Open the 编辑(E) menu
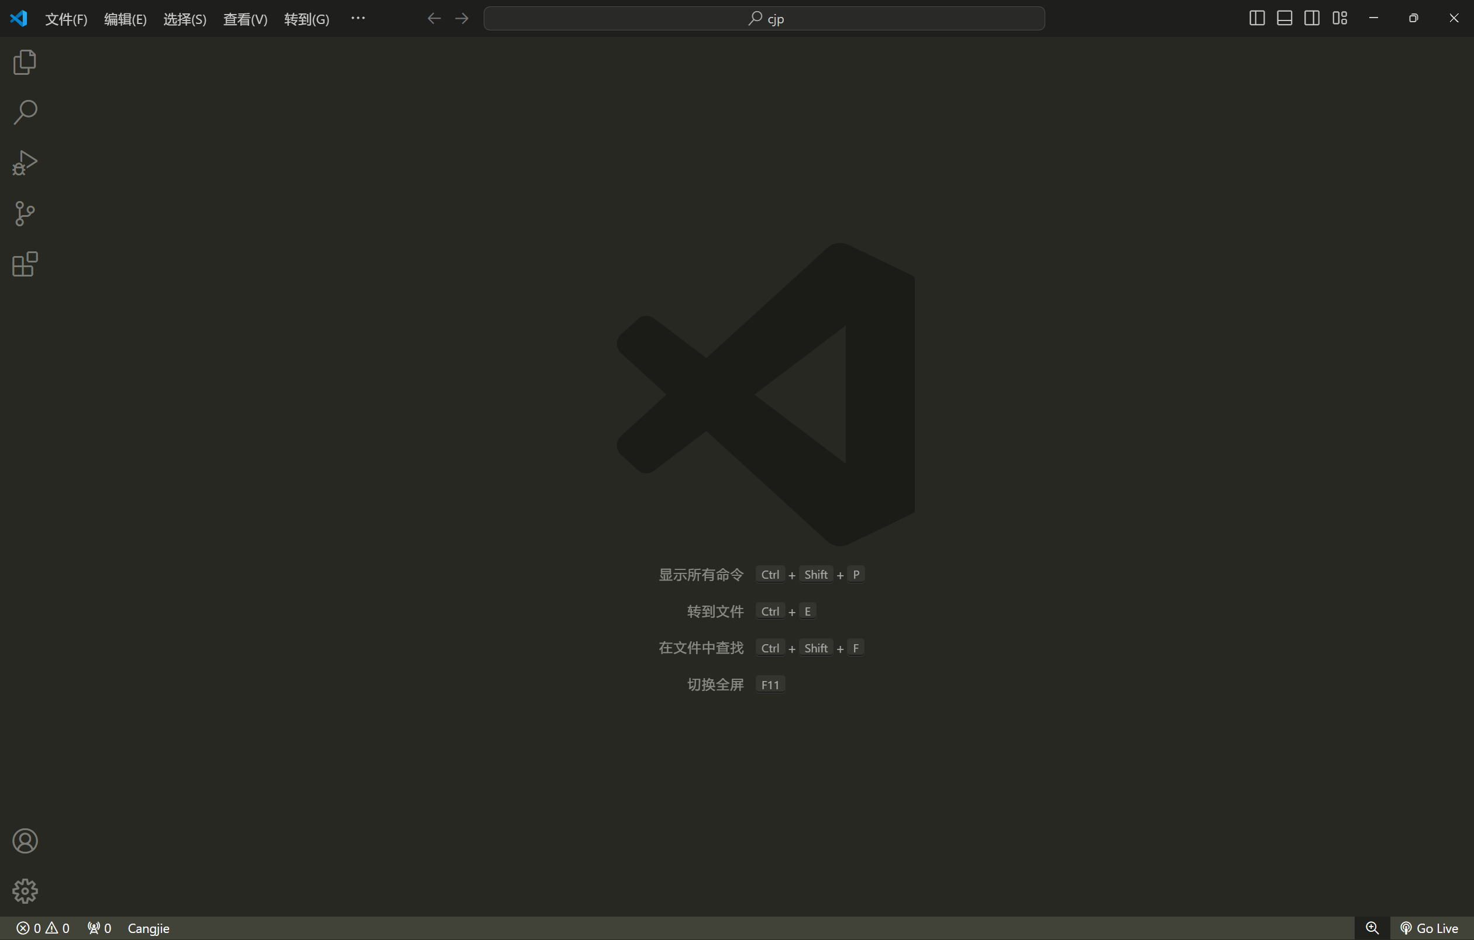 [x=126, y=19]
